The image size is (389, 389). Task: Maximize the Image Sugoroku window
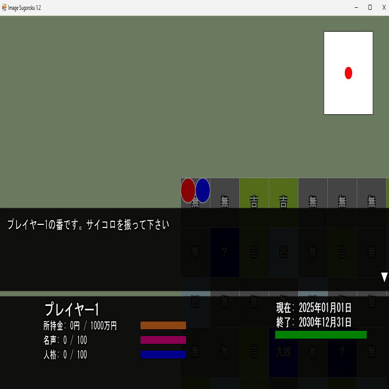[x=370, y=7]
